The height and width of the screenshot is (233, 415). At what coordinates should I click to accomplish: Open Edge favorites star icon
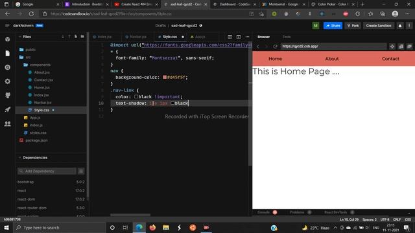pyautogui.click(x=370, y=14)
